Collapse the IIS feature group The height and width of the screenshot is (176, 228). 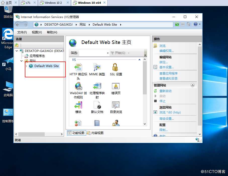[139, 60]
